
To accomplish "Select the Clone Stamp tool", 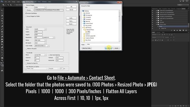I will pos(2,32).
